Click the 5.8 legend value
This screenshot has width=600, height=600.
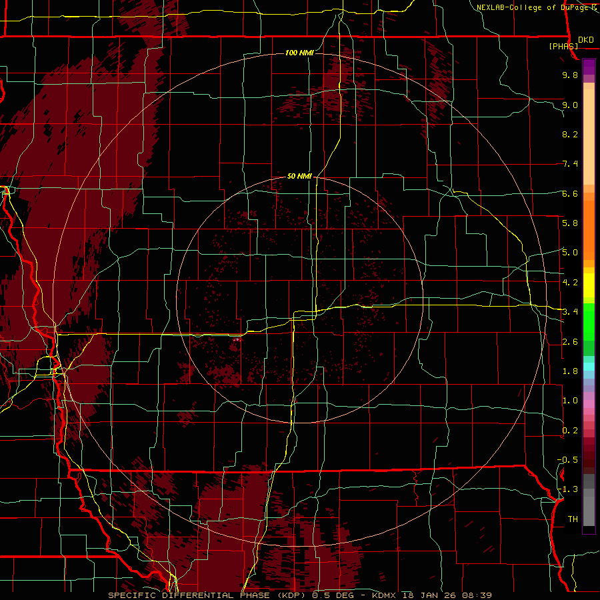(x=570, y=223)
